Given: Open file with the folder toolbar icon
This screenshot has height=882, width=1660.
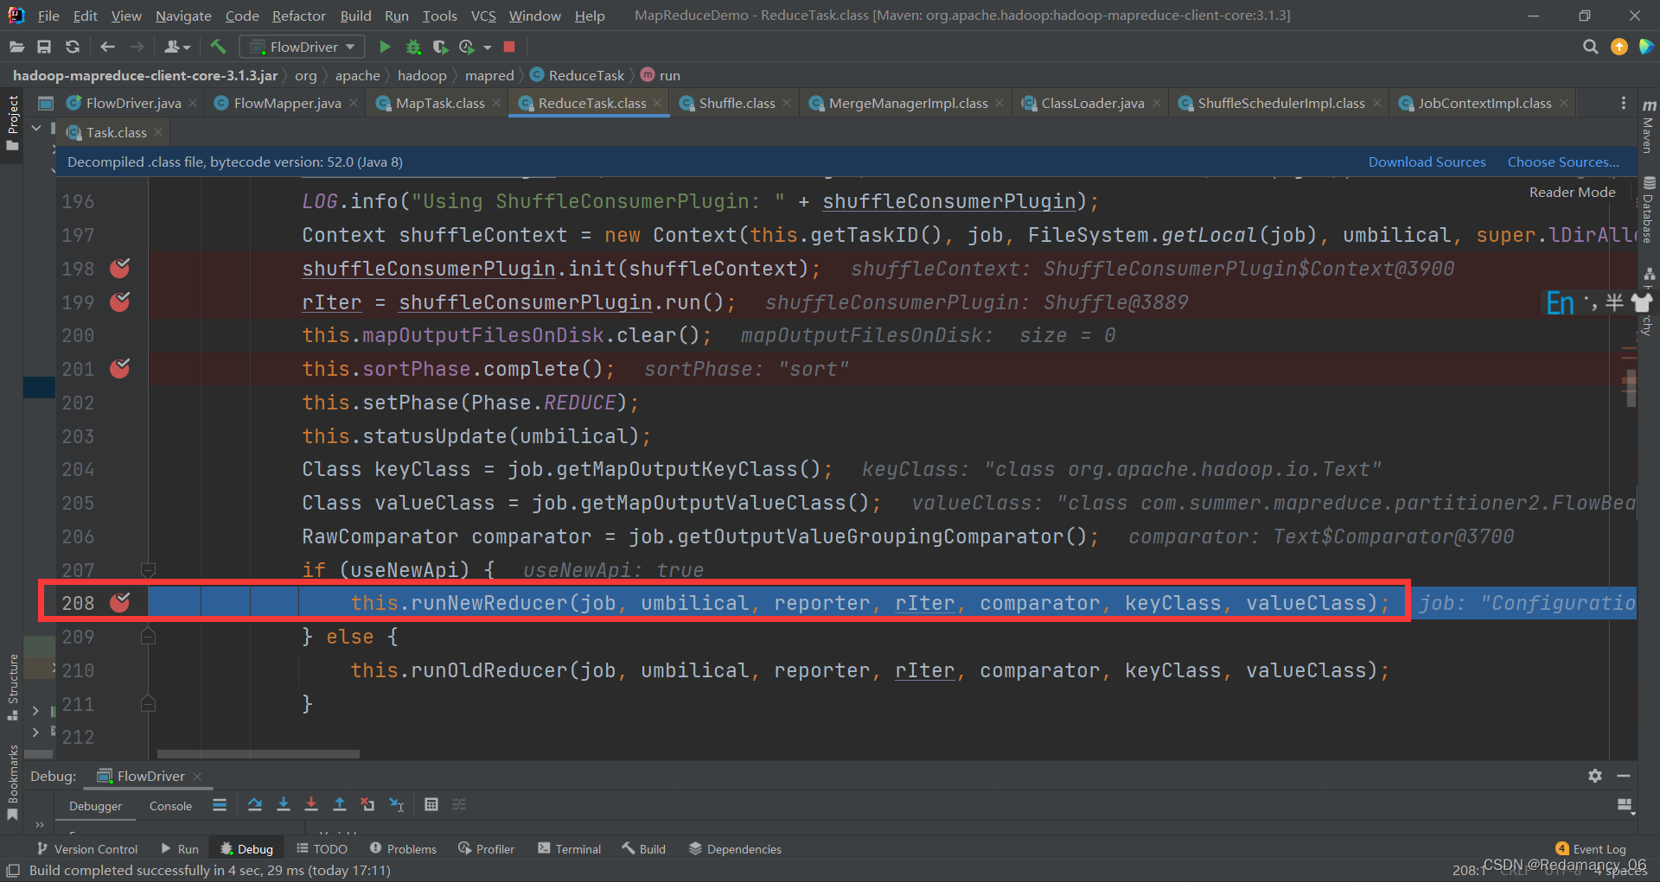Looking at the screenshot, I should click(16, 47).
